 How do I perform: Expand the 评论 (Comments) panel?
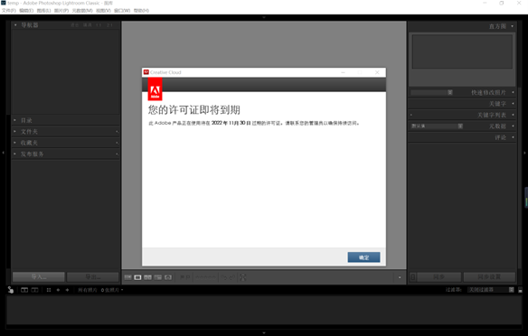[513, 137]
